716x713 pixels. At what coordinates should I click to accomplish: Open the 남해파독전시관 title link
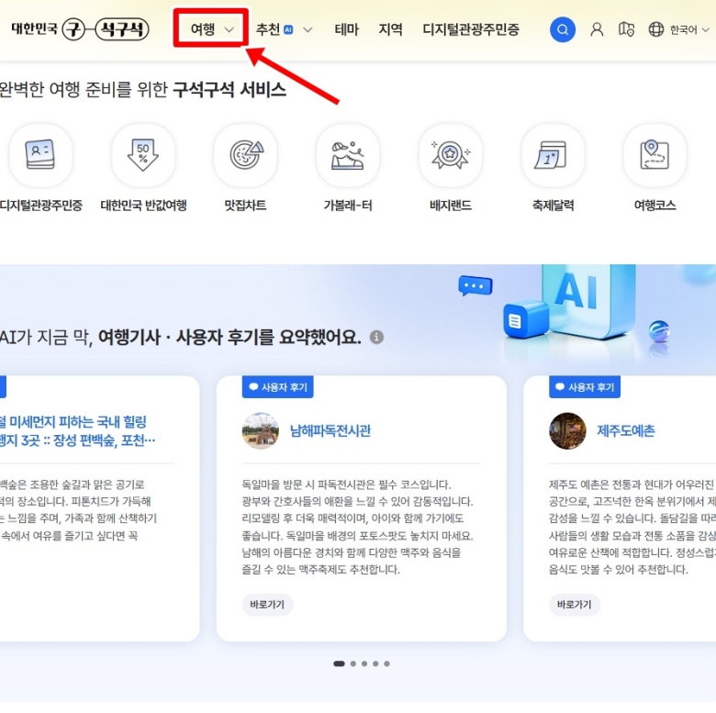tap(330, 431)
